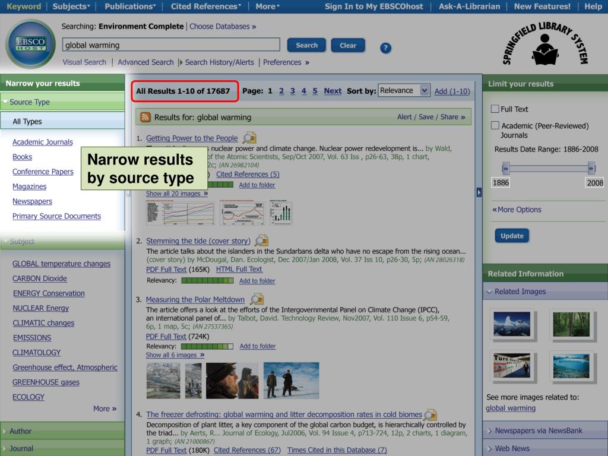
Task: Click Add (1-10) link
Action: [x=452, y=91]
